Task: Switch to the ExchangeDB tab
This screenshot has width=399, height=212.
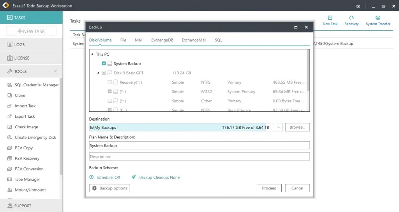Action: click(x=162, y=40)
